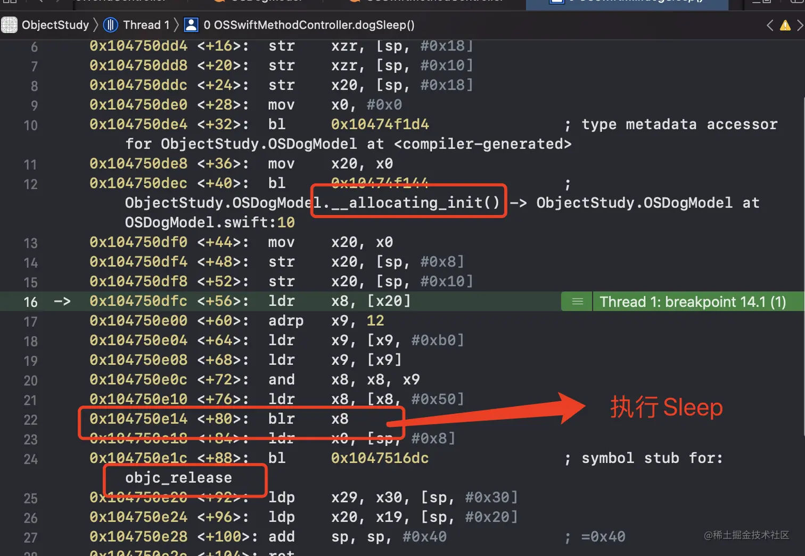Click the ObjectStudy project icon in the jump bar
805x556 pixels.
click(x=9, y=24)
